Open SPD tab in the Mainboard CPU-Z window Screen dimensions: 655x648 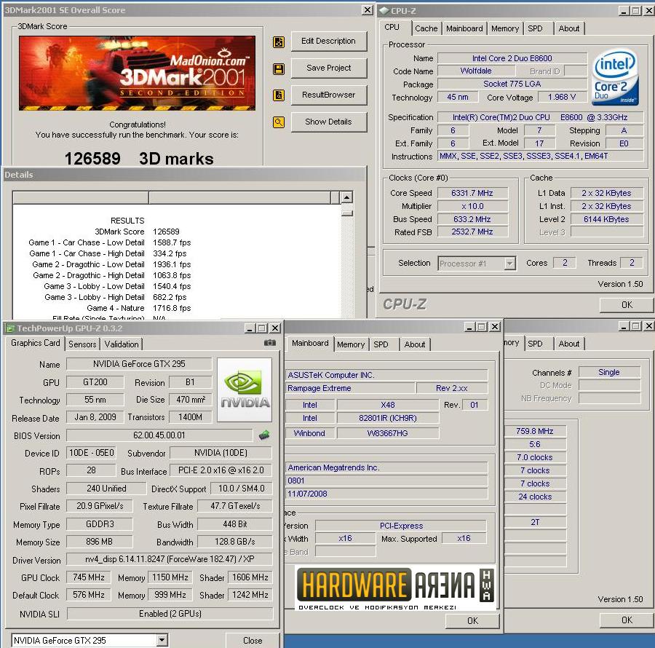(381, 344)
